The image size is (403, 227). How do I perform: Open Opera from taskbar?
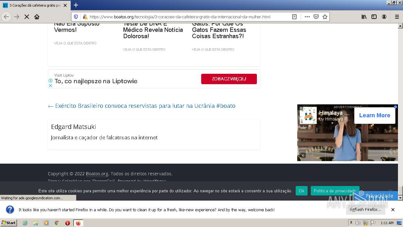click(67, 223)
